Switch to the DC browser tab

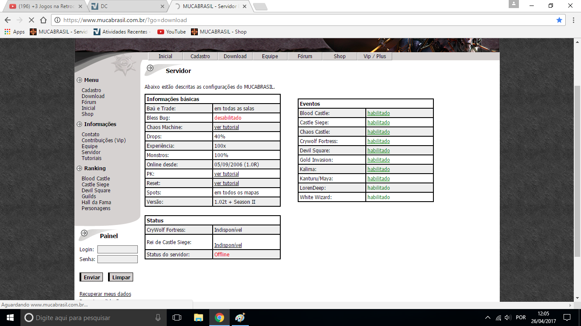tap(128, 6)
